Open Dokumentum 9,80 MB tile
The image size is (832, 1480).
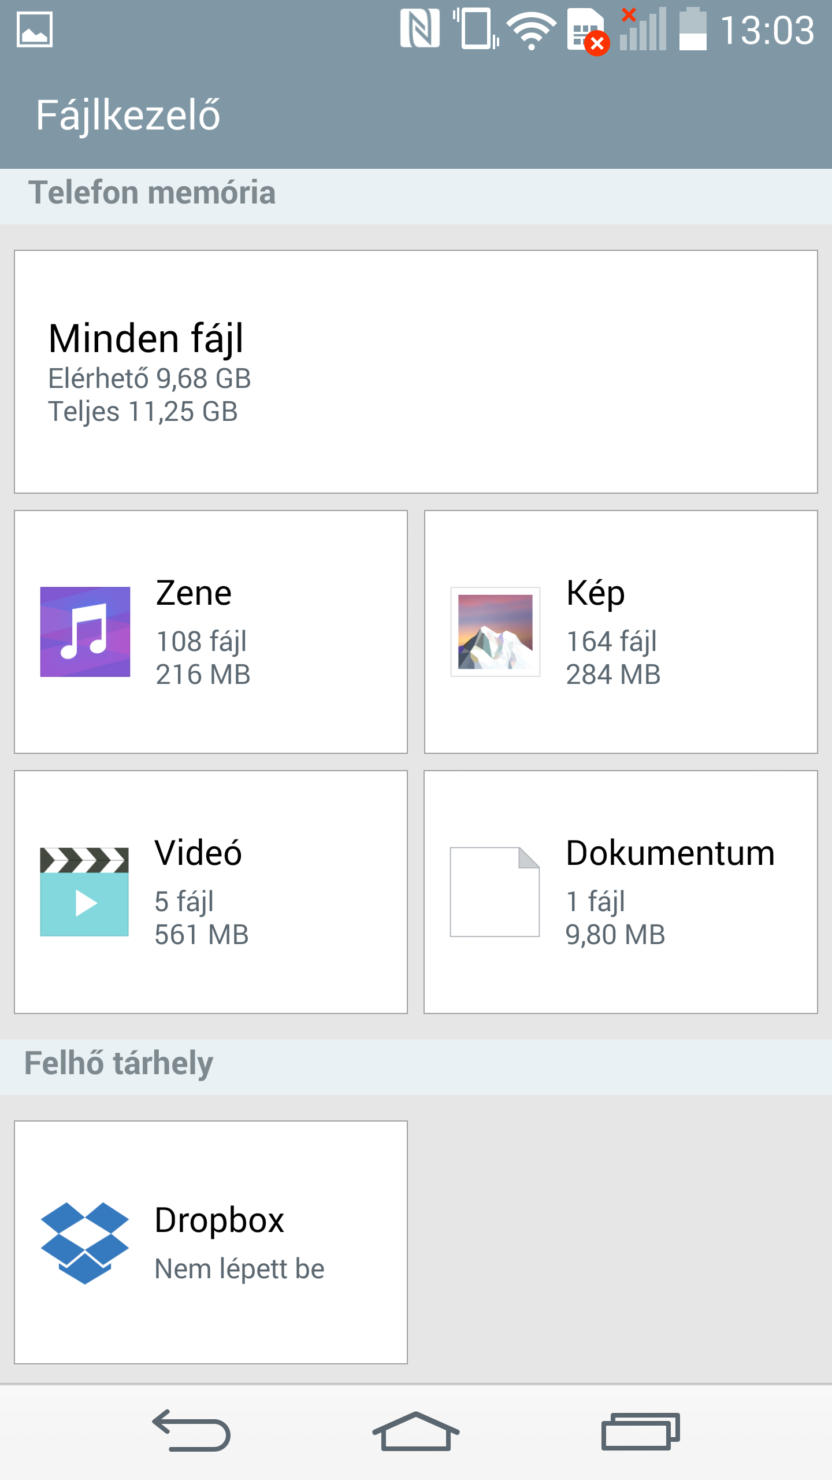pyautogui.click(x=621, y=892)
